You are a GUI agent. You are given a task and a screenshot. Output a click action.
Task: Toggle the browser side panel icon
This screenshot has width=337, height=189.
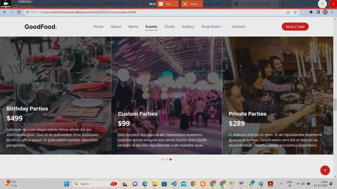(x=318, y=12)
